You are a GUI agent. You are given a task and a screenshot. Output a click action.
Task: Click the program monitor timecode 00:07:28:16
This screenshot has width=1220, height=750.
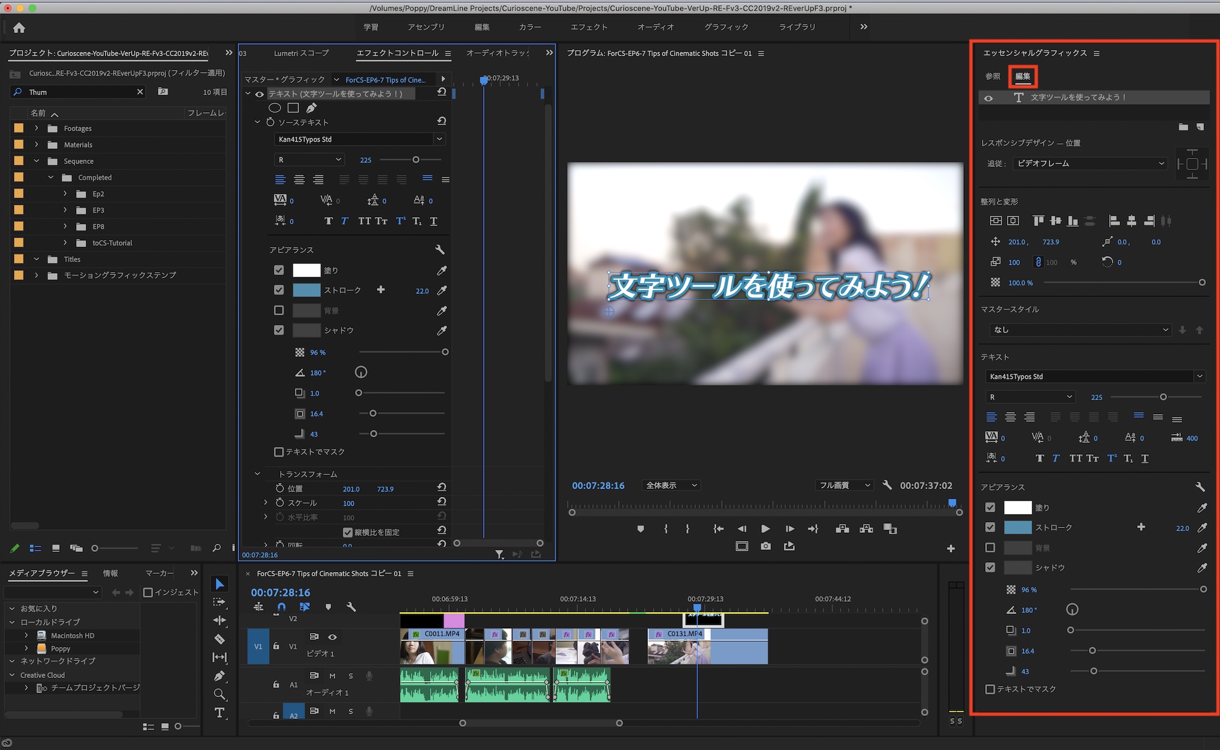[598, 485]
